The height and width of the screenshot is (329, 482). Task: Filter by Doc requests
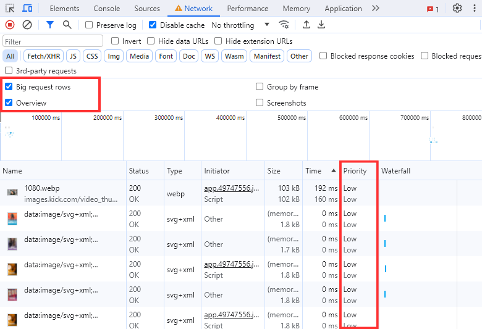tap(188, 56)
